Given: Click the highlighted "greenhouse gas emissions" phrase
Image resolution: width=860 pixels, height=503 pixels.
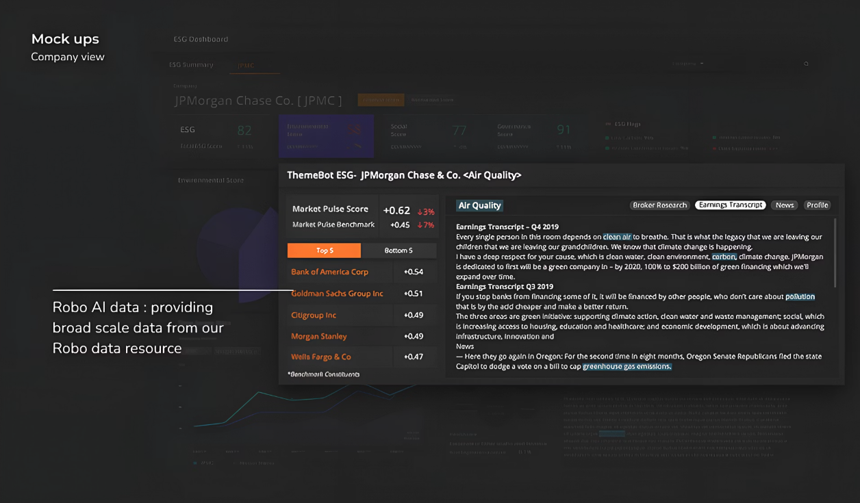Looking at the screenshot, I should 627,367.
